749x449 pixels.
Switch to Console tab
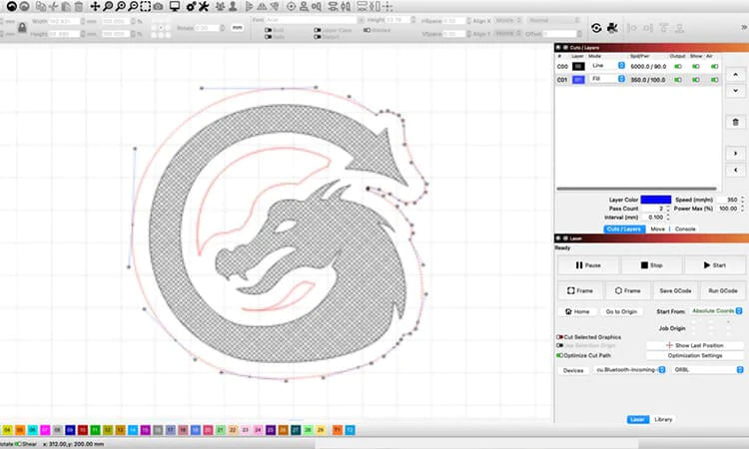click(x=685, y=229)
